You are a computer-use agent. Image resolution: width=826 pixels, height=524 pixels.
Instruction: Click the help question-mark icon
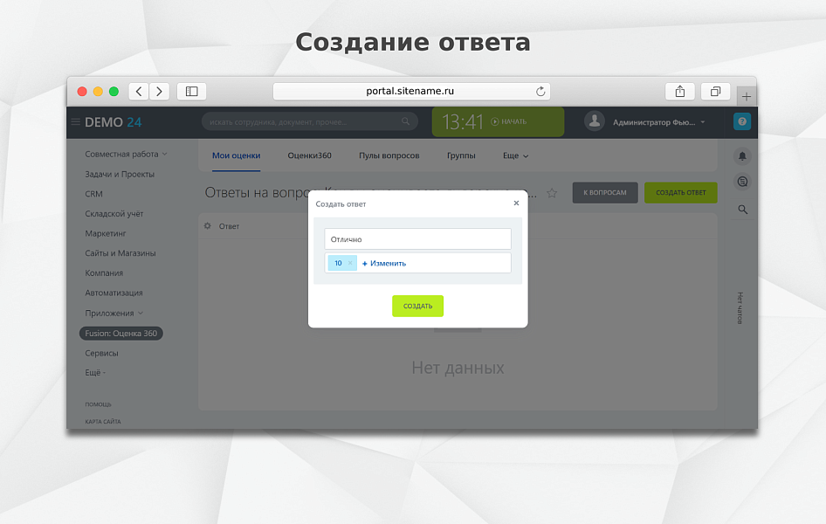[x=741, y=121]
